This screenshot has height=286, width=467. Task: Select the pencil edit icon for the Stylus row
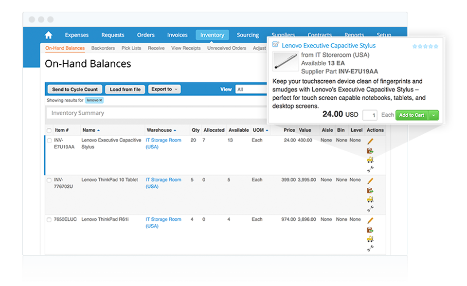click(371, 141)
